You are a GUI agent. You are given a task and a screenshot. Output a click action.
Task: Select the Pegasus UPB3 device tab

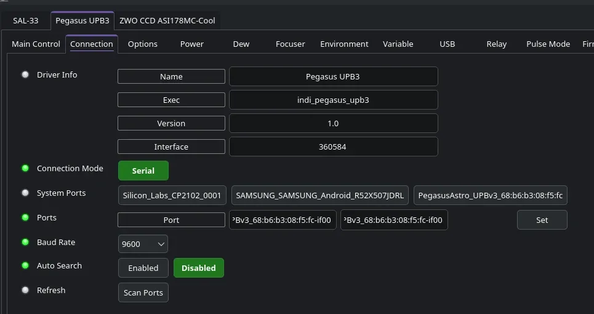(82, 21)
